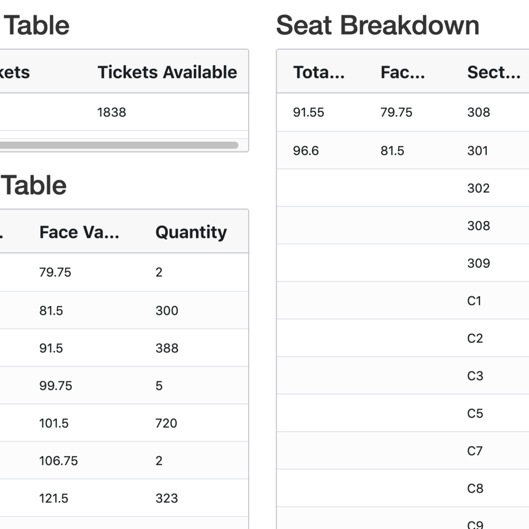Click section C1 cell
The image size is (529, 529).
[x=475, y=301]
